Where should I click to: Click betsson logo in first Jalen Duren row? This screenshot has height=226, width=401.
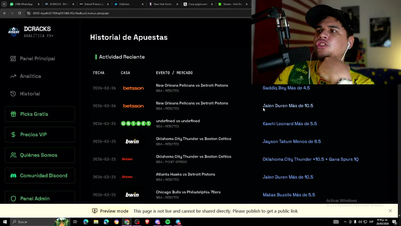(133, 106)
